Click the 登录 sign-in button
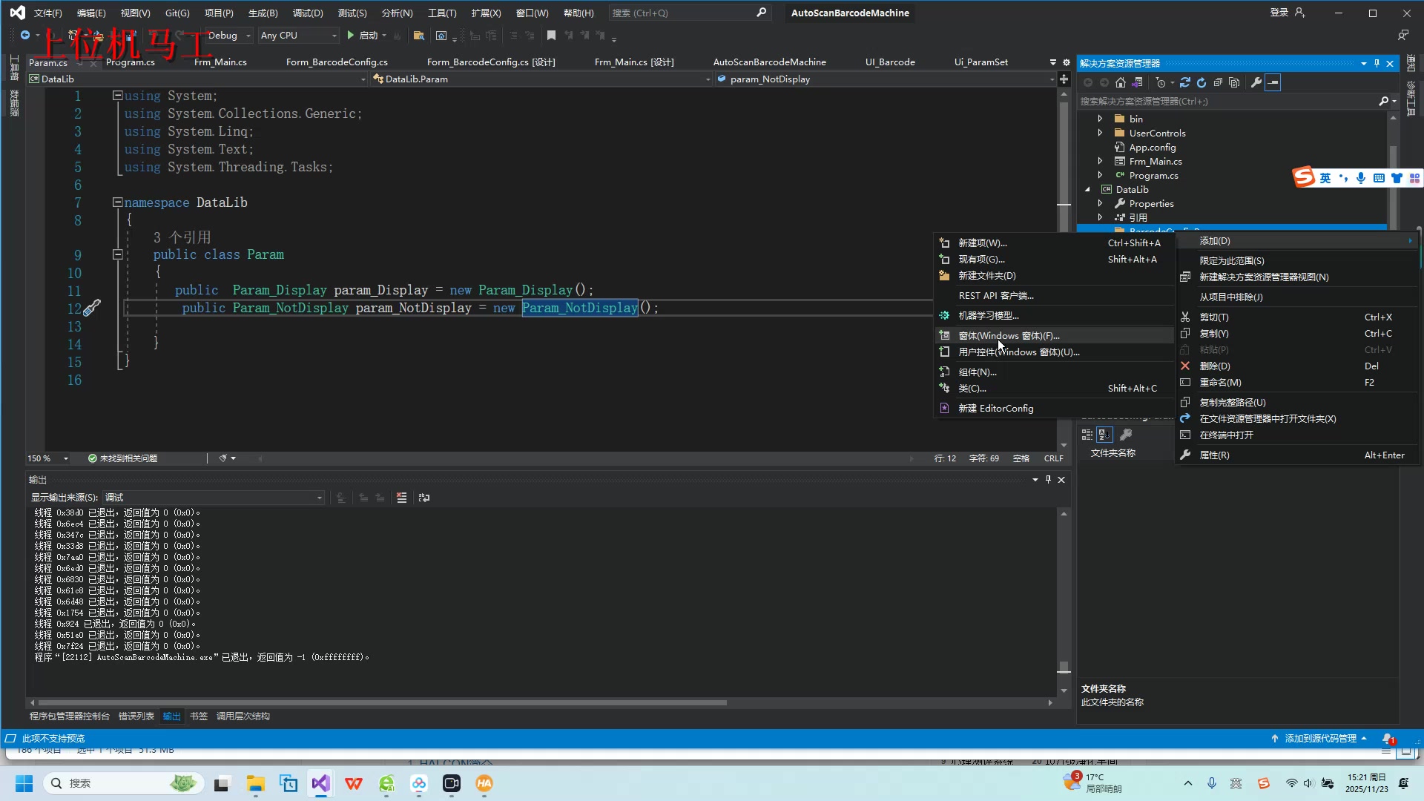The width and height of the screenshot is (1424, 801). pyautogui.click(x=1287, y=13)
